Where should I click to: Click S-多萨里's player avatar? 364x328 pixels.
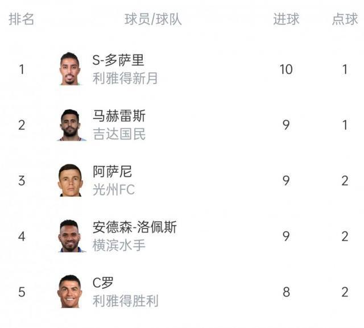coord(70,69)
